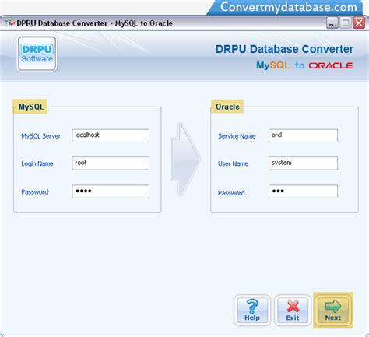Click the Oracle Password input field
This screenshot has width=369, height=337.
click(303, 191)
